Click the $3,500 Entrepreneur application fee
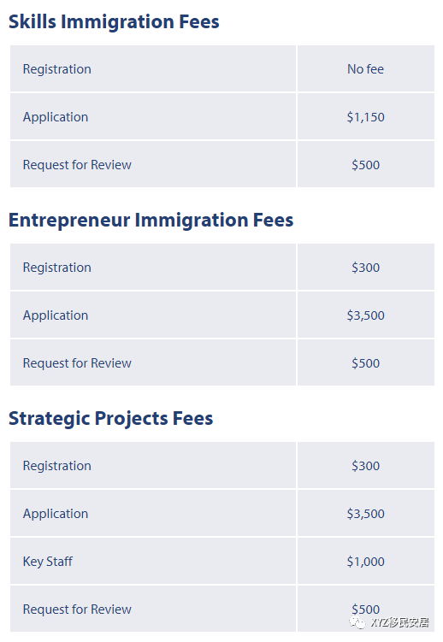Image resolution: width=443 pixels, height=642 pixels. coord(366,315)
